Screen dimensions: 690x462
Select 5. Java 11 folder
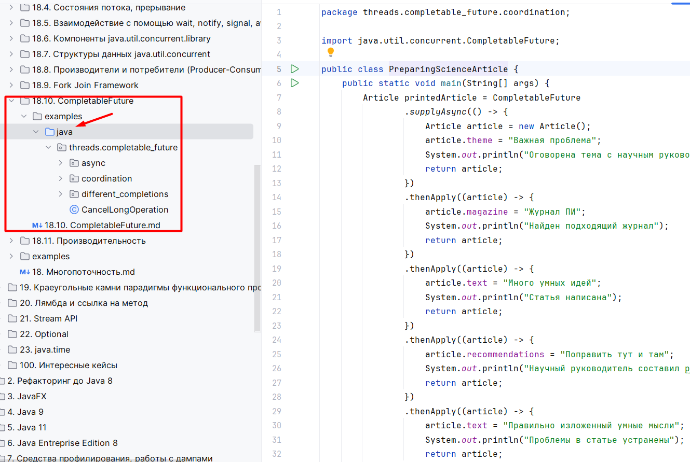pyautogui.click(x=27, y=427)
